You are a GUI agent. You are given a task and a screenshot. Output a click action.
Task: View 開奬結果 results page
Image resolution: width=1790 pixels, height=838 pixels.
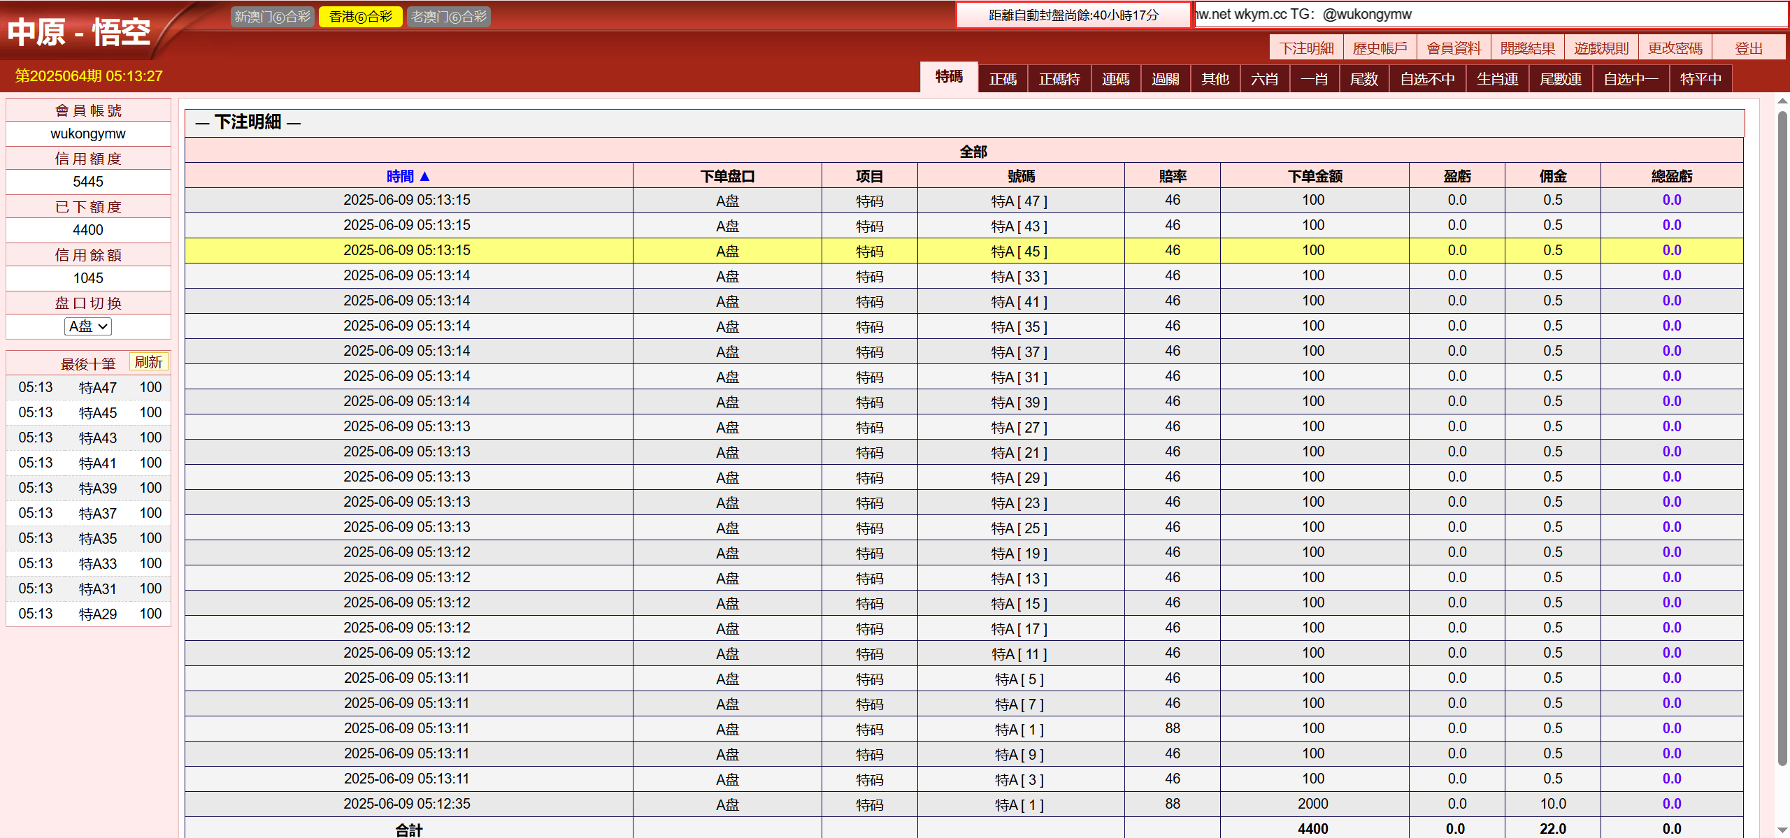coord(1528,48)
